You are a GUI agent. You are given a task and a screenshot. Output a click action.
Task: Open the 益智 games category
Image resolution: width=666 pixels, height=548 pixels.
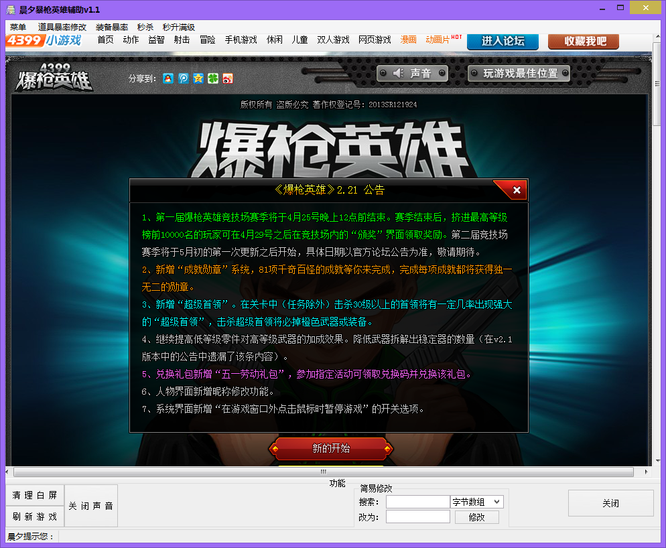pos(156,40)
